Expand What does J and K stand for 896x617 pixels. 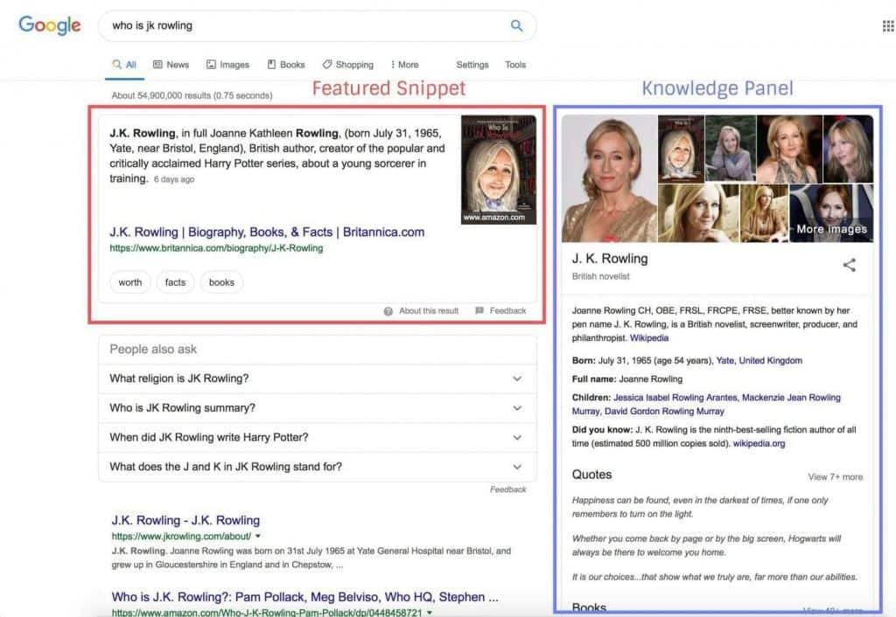pyautogui.click(x=317, y=467)
